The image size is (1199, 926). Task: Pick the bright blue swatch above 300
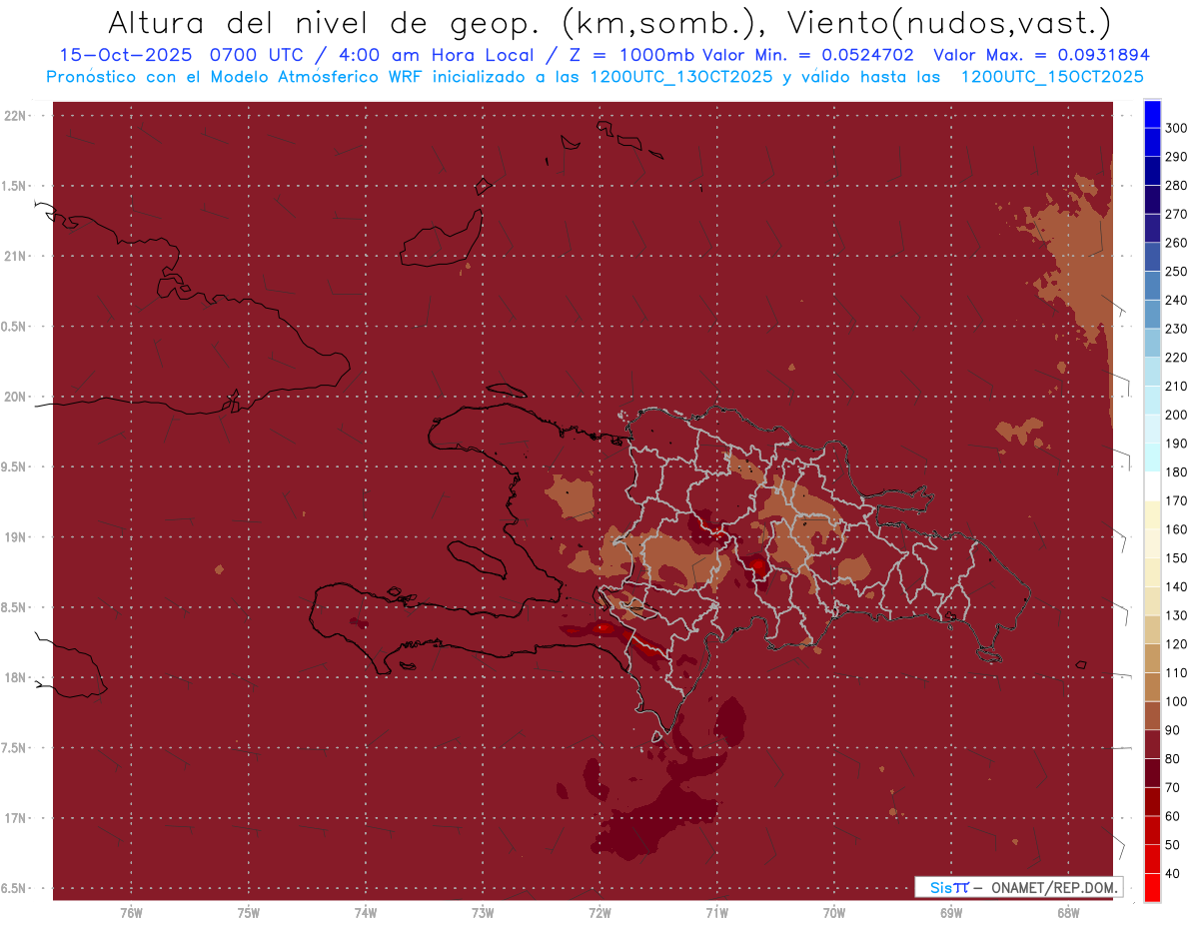[1151, 113]
